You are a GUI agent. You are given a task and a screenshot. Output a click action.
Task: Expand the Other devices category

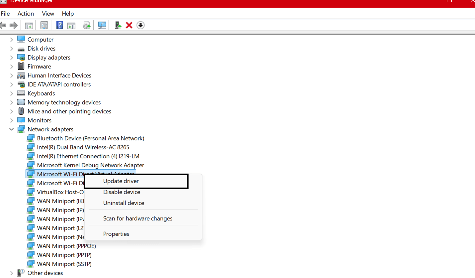point(12,273)
